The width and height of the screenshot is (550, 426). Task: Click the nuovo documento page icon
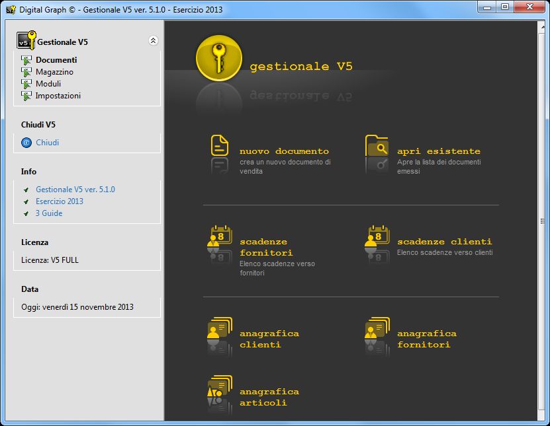click(220, 145)
